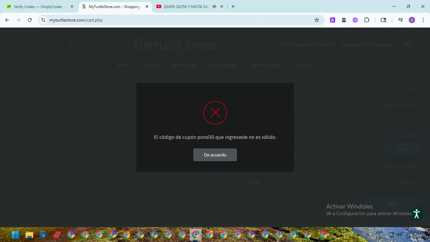Click the magnifier-in-window toolbar icon

point(384,20)
